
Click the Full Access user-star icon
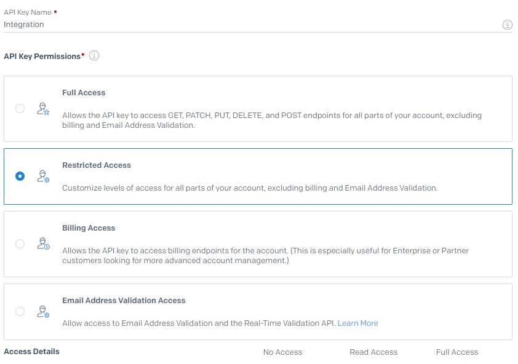click(43, 109)
